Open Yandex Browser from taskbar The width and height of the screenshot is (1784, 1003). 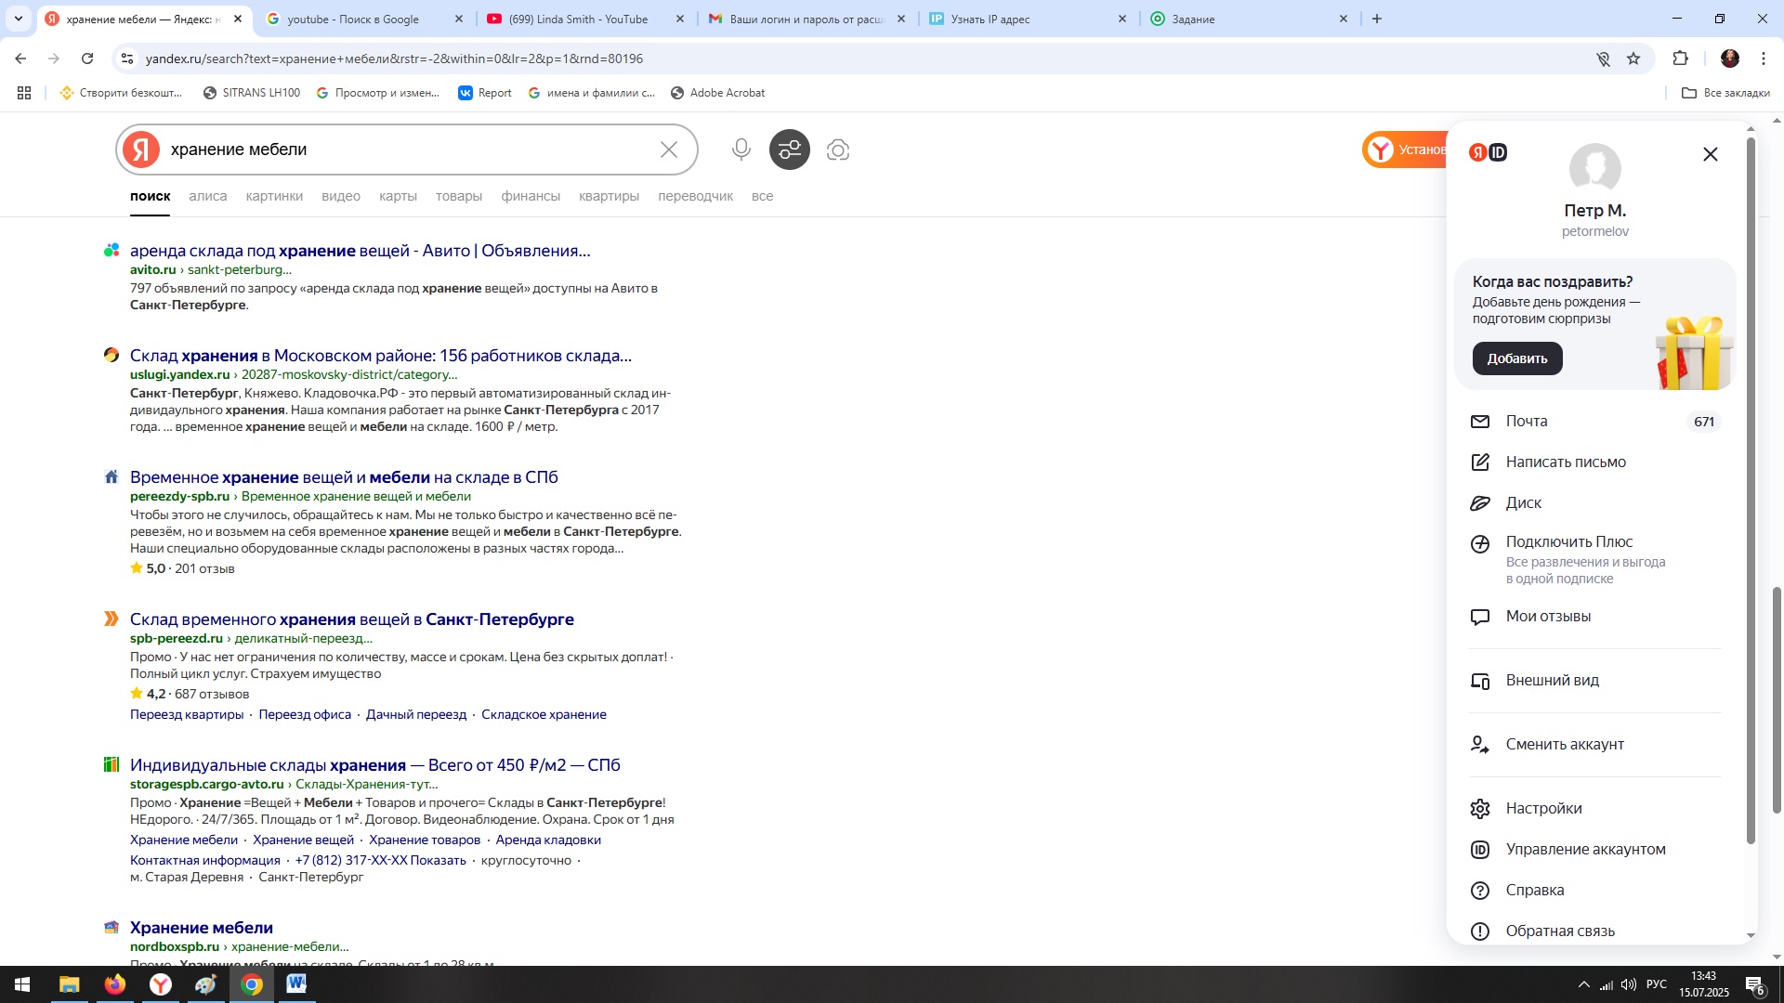click(161, 984)
